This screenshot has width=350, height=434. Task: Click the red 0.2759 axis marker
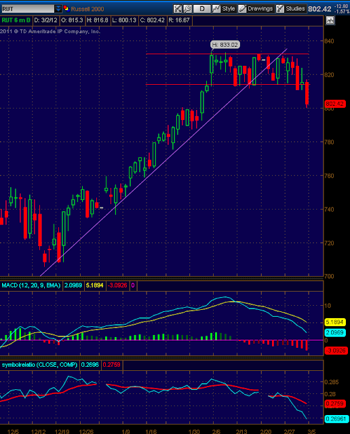click(335, 403)
